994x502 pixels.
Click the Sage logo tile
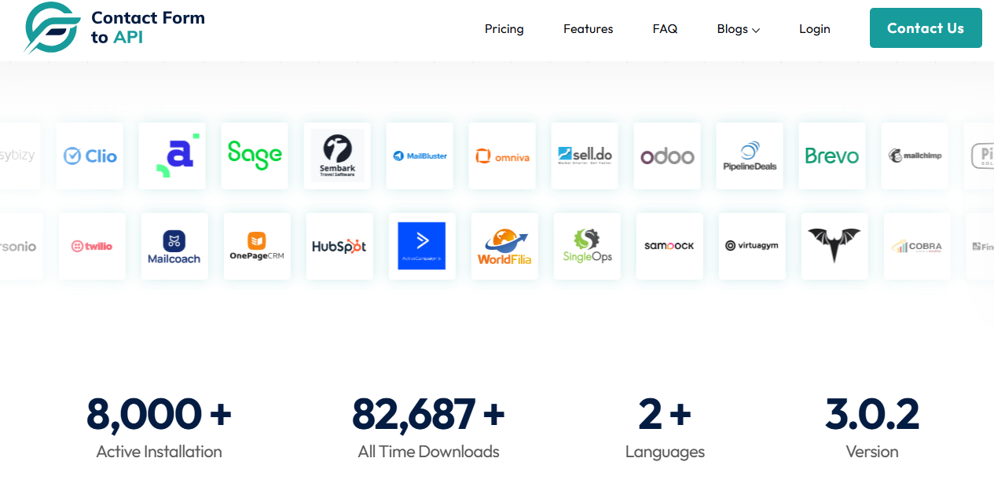click(255, 156)
